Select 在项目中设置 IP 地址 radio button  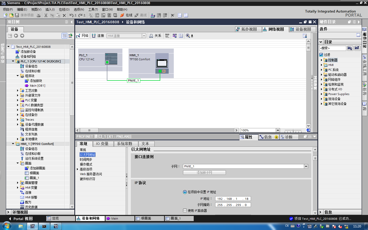pyautogui.click(x=185, y=192)
